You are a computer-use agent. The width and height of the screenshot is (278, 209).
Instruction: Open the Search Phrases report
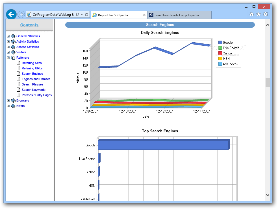pos(32,84)
